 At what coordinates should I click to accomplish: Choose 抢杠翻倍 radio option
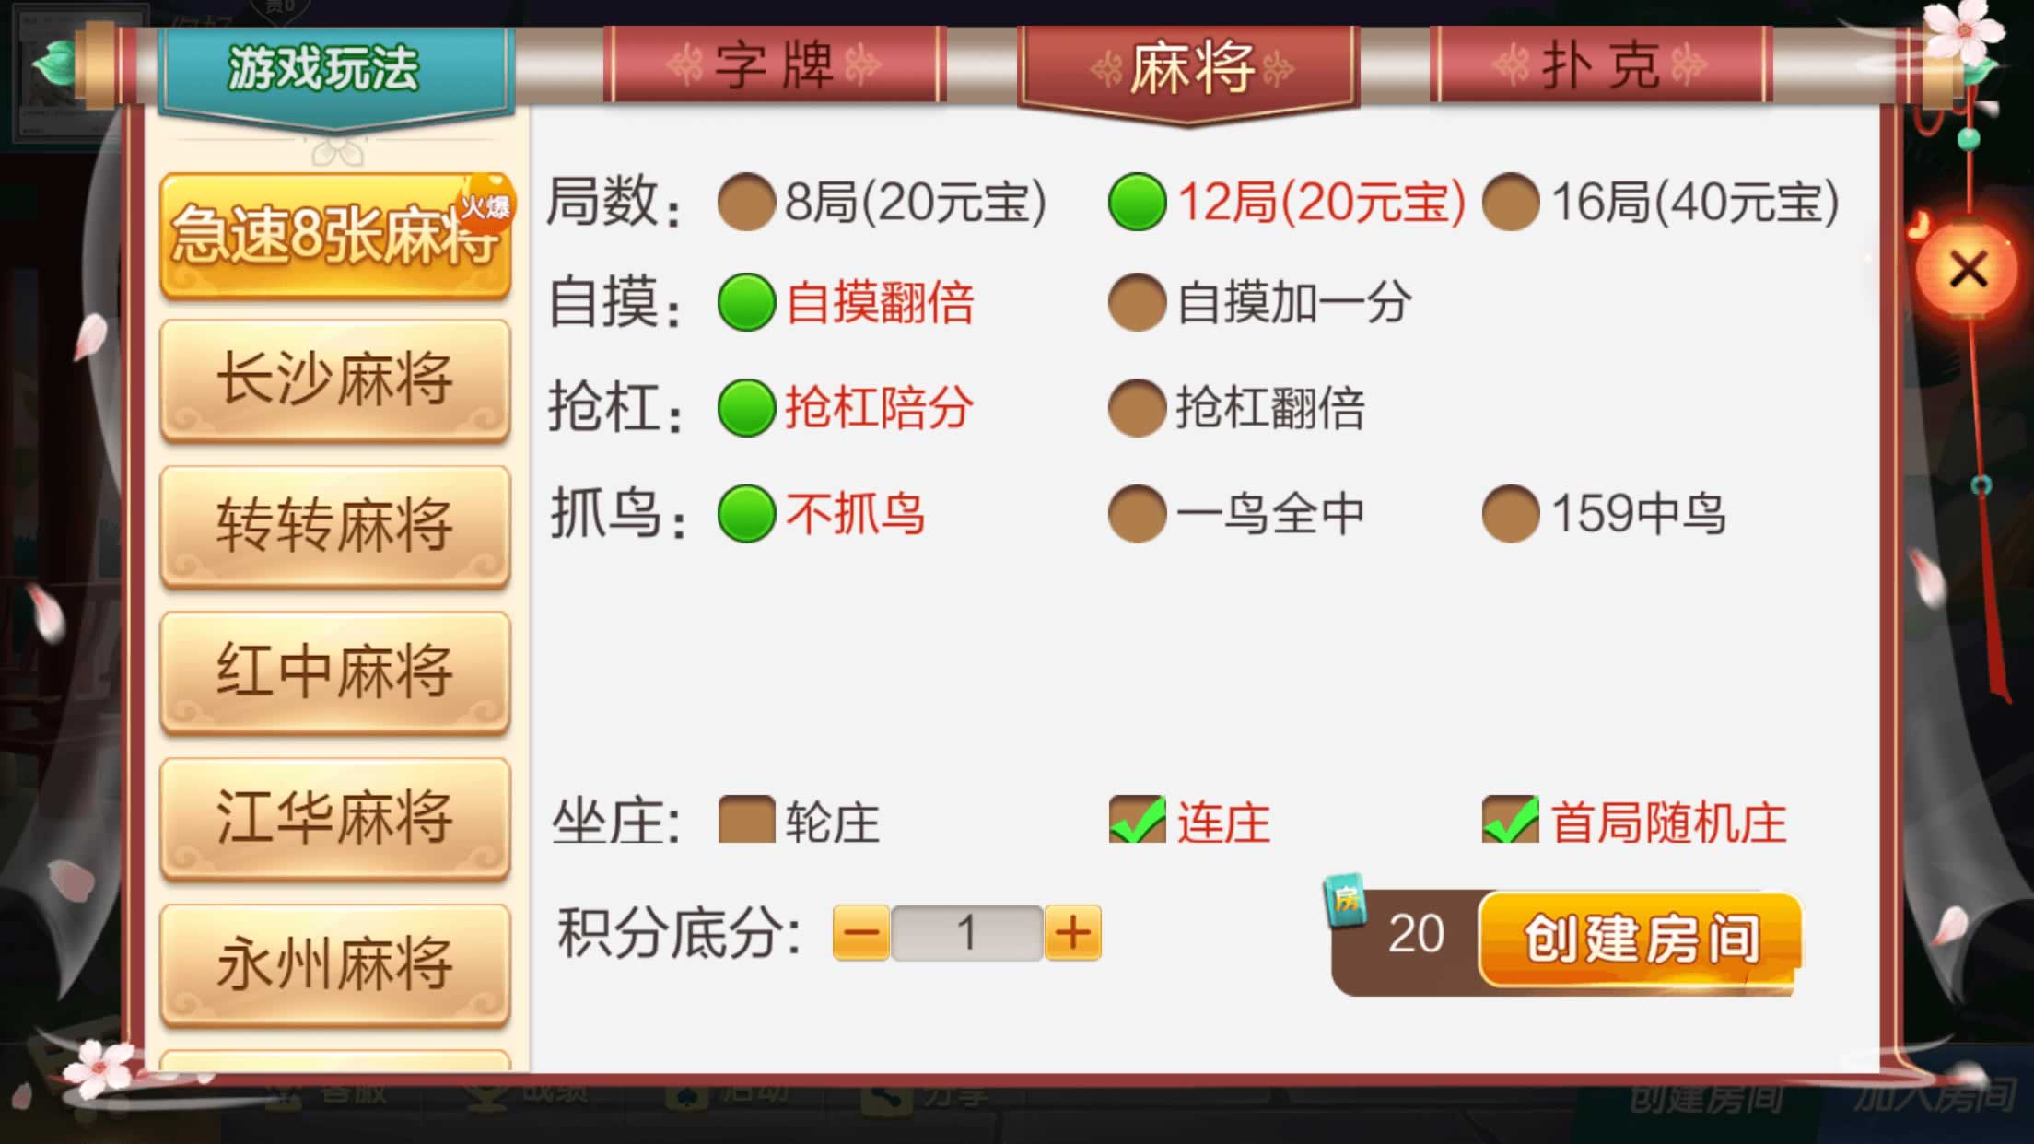1137,407
